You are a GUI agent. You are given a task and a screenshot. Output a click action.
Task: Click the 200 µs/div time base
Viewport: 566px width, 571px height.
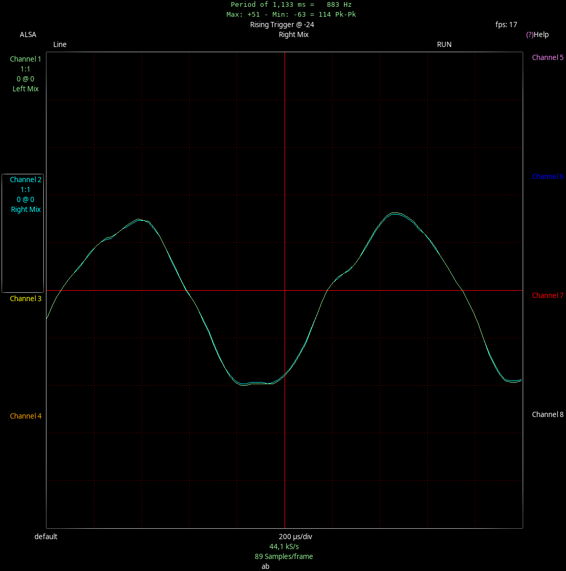(x=296, y=537)
